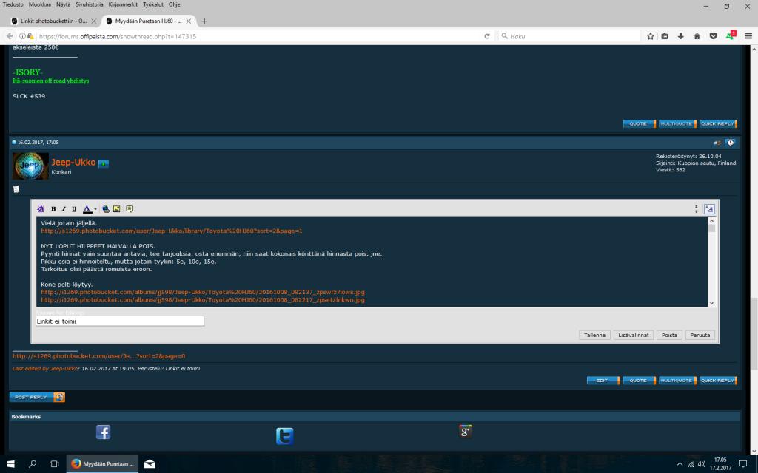
Task: Click the Peruuta button to cancel editing
Action: click(x=700, y=335)
